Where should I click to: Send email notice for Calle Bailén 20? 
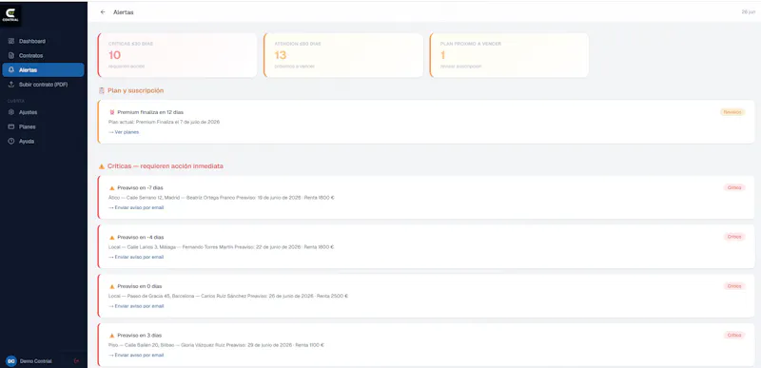pos(136,355)
